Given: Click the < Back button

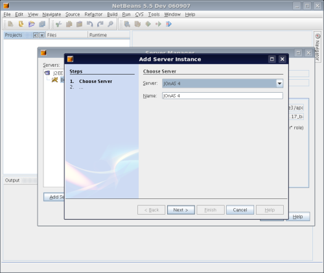Looking at the screenshot, I should (151, 210).
